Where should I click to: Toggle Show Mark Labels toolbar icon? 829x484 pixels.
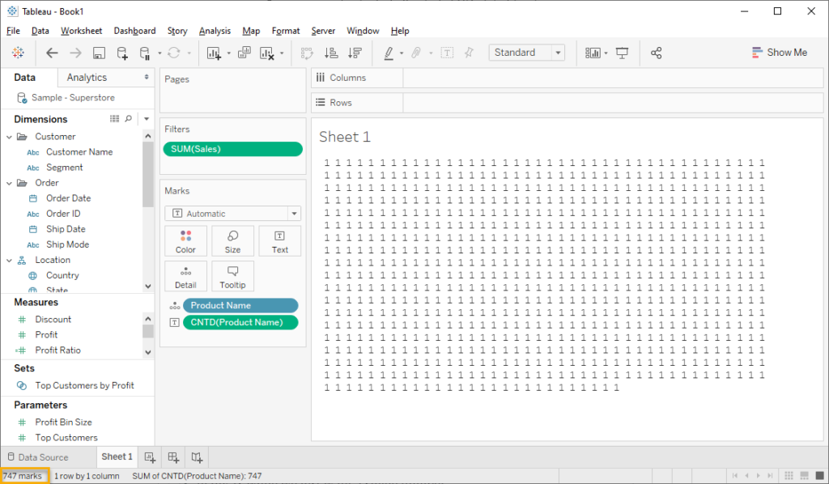click(x=447, y=53)
